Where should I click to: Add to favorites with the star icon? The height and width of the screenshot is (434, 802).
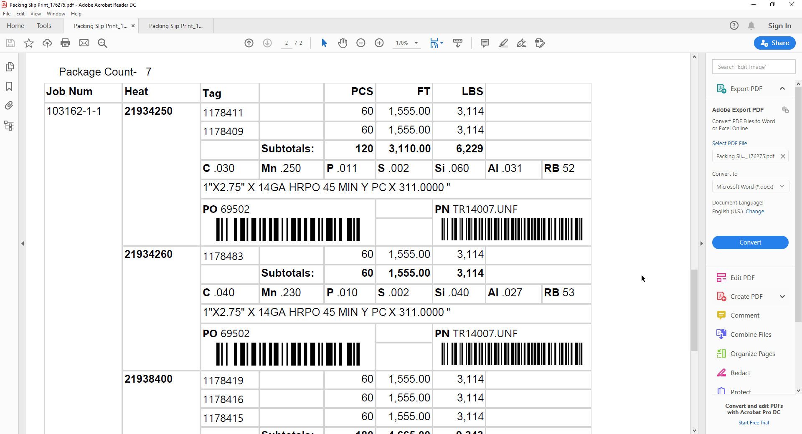click(29, 43)
